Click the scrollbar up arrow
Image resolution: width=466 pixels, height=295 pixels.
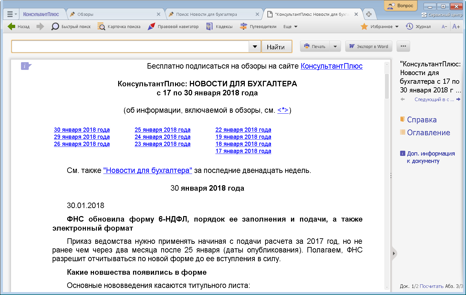[387, 64]
